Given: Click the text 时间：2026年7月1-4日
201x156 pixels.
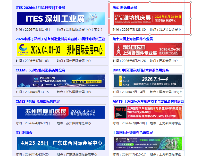Looking at the screenshot, I should pyautogui.click(x=129, y=92).
